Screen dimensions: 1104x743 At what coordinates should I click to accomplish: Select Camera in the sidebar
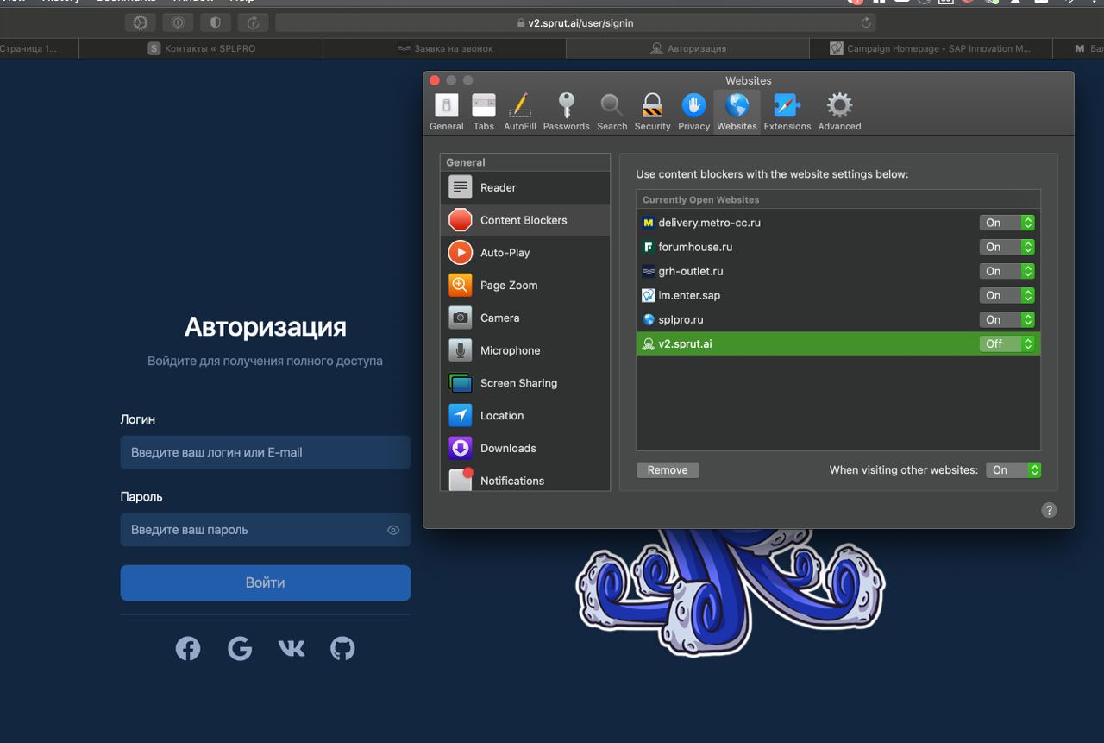(x=525, y=318)
